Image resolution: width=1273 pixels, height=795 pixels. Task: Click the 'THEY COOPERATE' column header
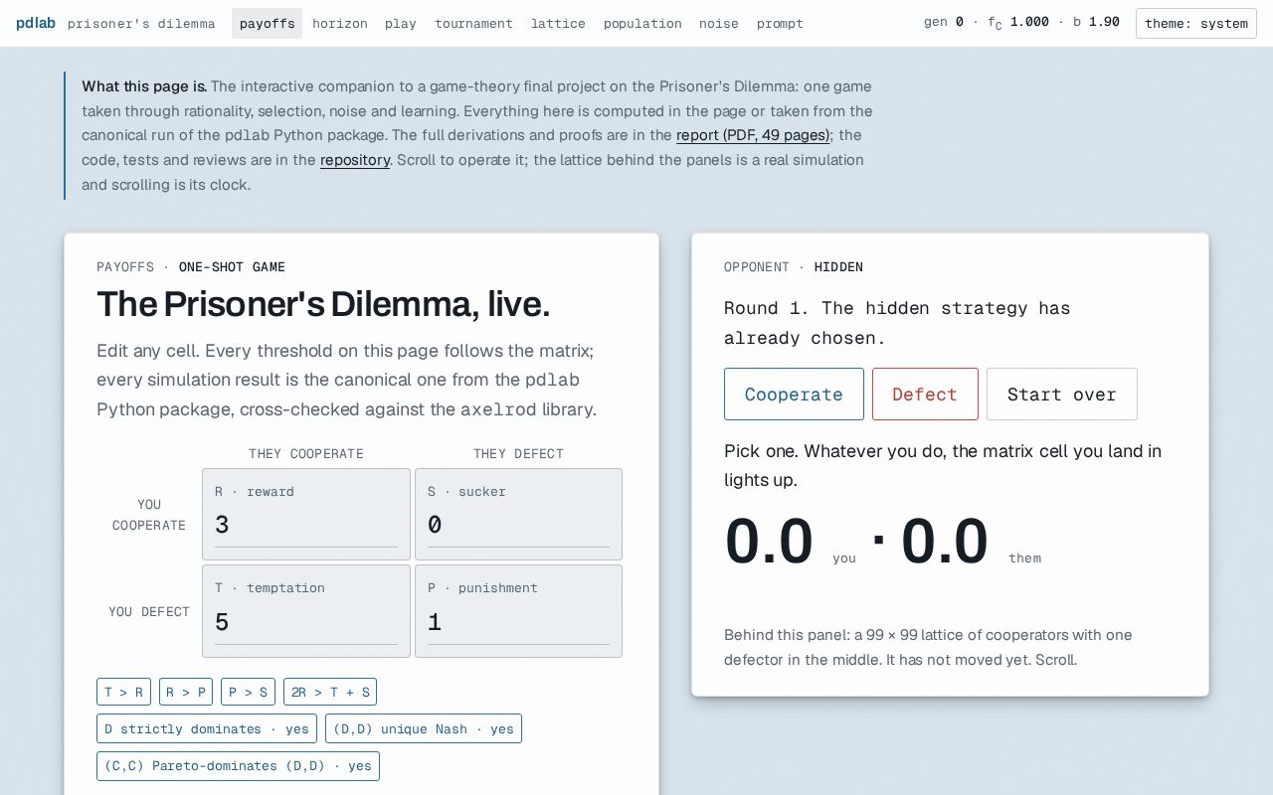click(x=306, y=454)
